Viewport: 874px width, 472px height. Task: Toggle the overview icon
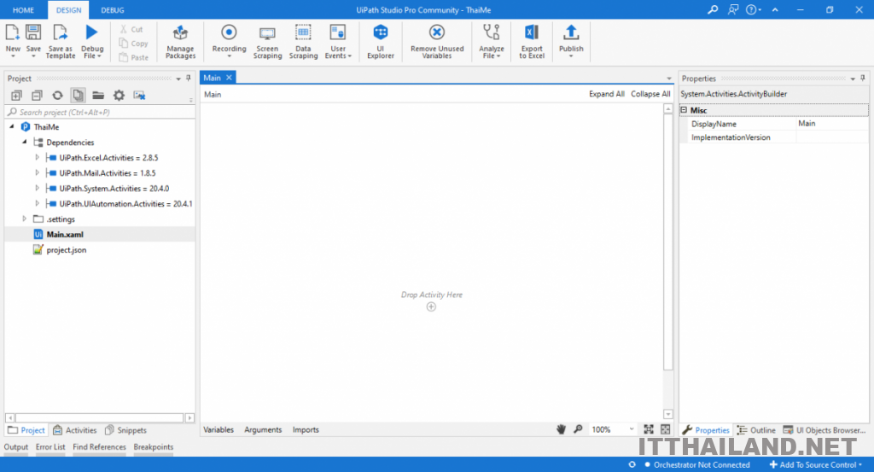(666, 429)
